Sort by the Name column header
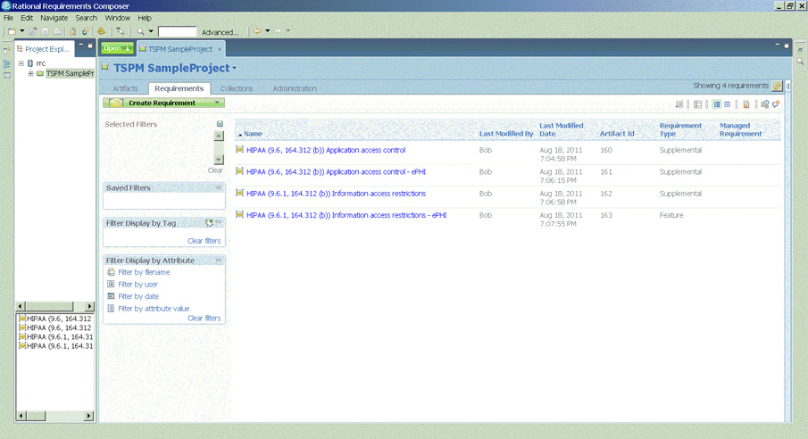808x439 pixels. tap(253, 134)
